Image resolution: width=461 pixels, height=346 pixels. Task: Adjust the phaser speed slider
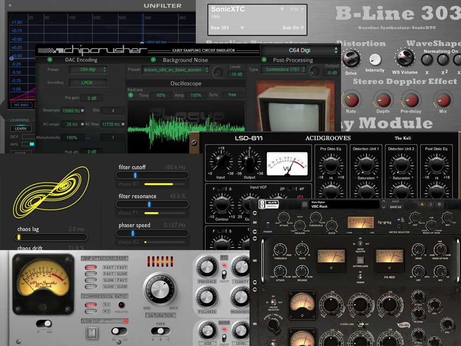[x=152, y=233]
